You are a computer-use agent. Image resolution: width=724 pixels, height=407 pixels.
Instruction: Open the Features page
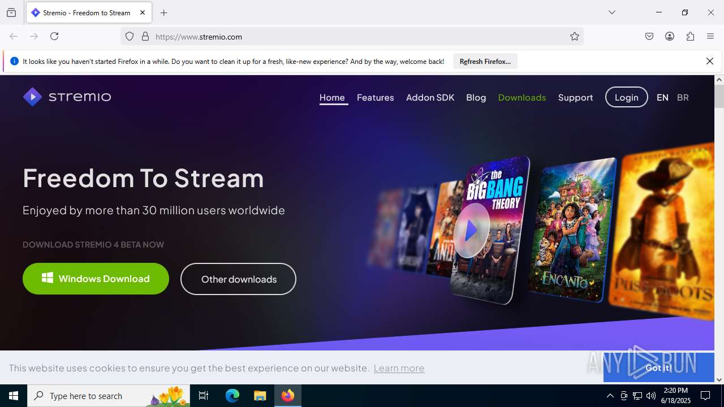[376, 97]
